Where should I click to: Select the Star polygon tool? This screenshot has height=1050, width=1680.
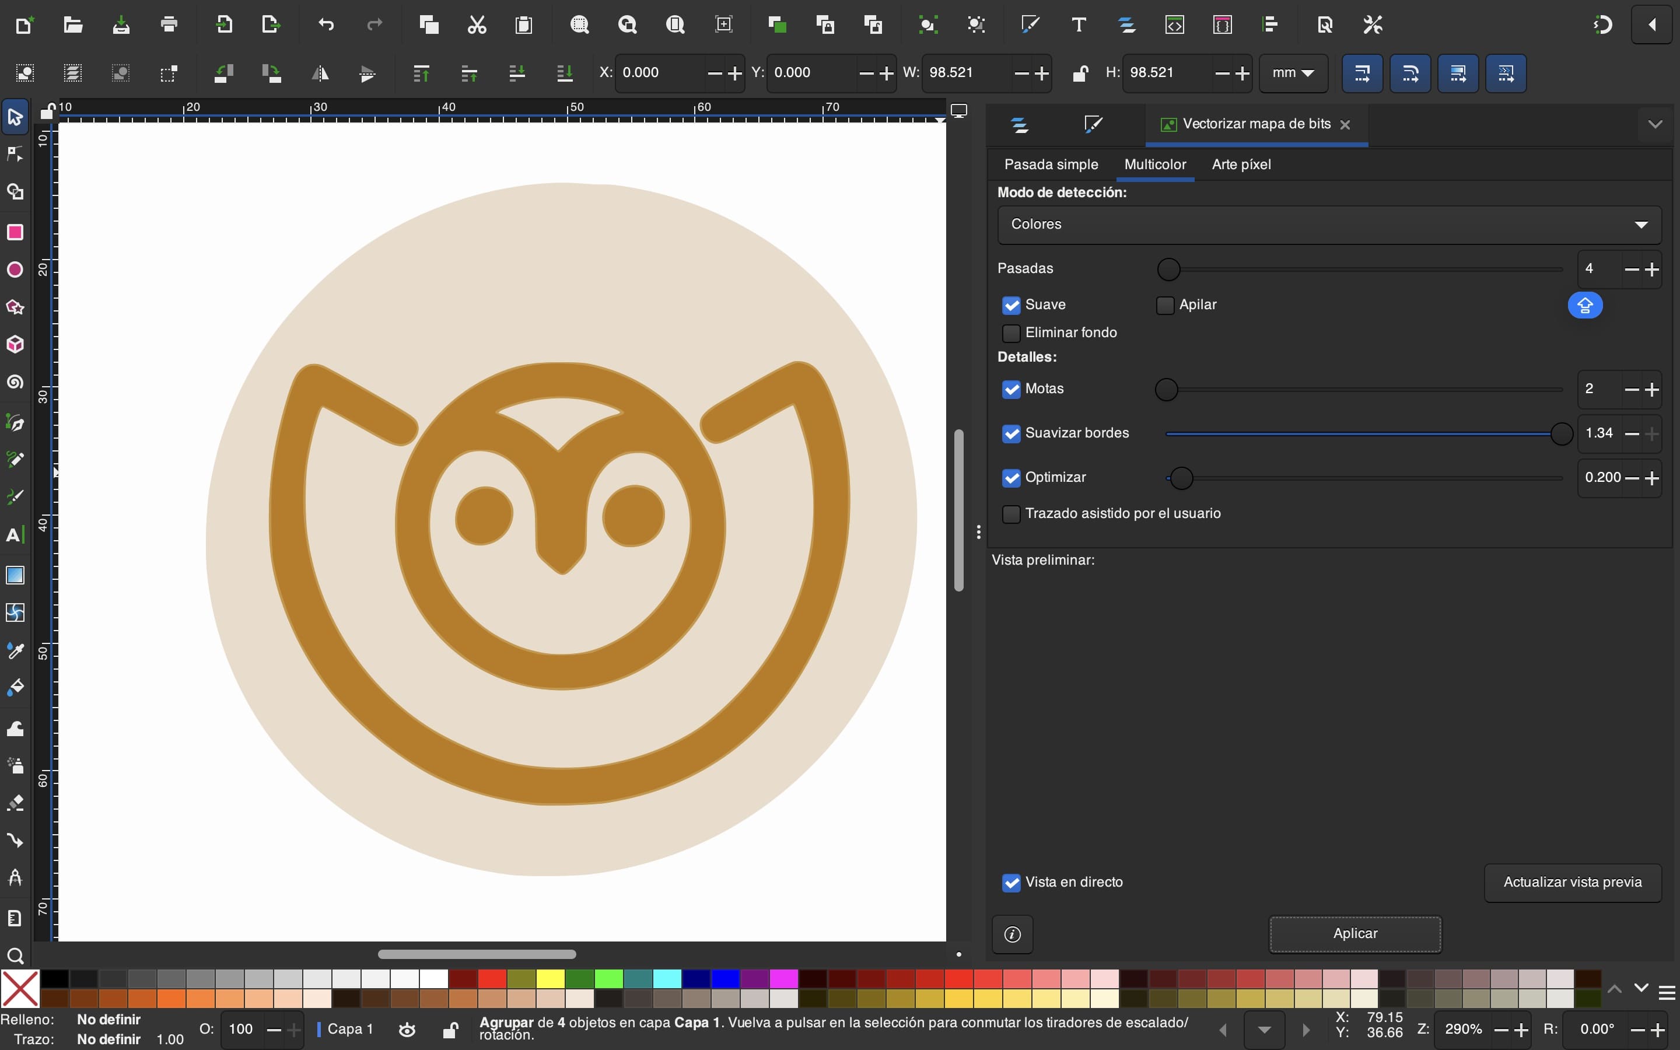click(x=15, y=307)
